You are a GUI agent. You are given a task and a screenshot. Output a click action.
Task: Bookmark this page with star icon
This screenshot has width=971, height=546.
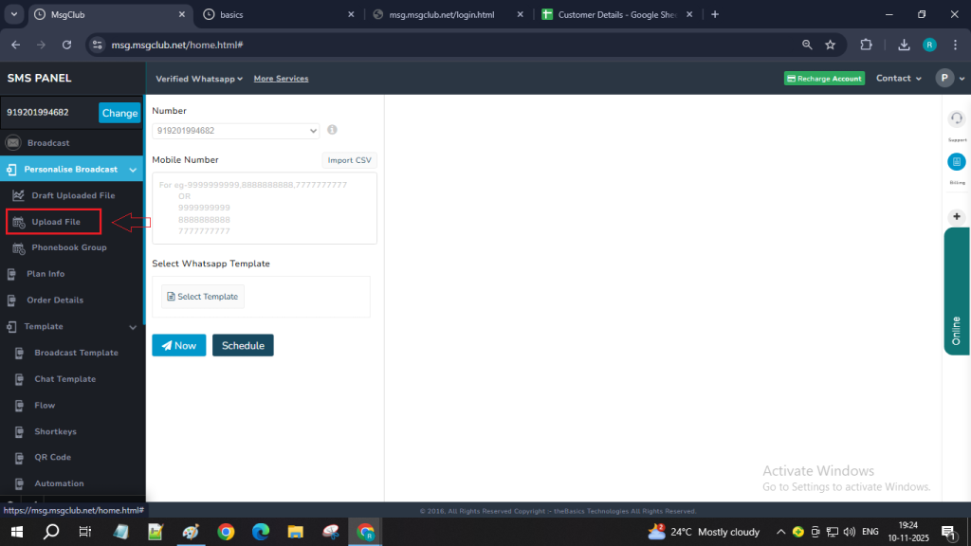point(830,45)
